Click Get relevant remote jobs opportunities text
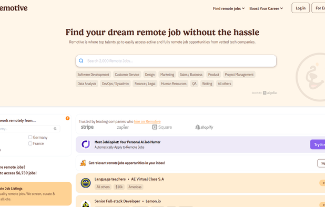This screenshot has height=207, width=325. 127,163
